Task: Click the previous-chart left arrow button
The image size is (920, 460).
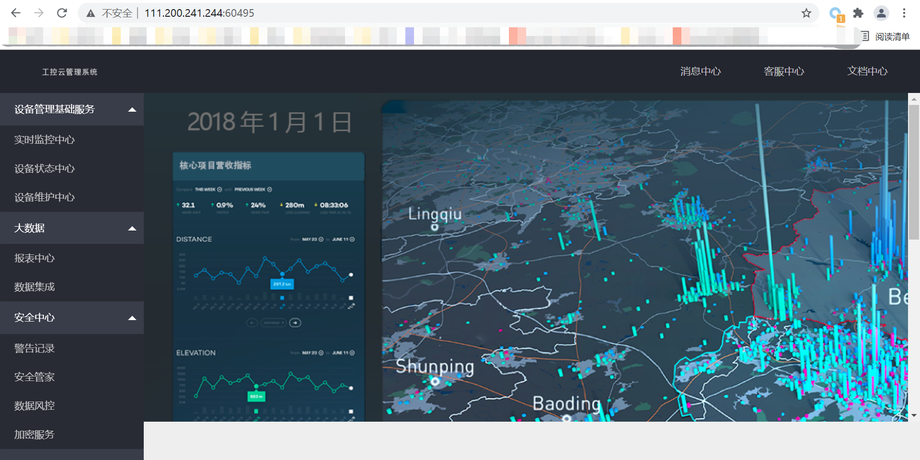Action: (x=252, y=323)
